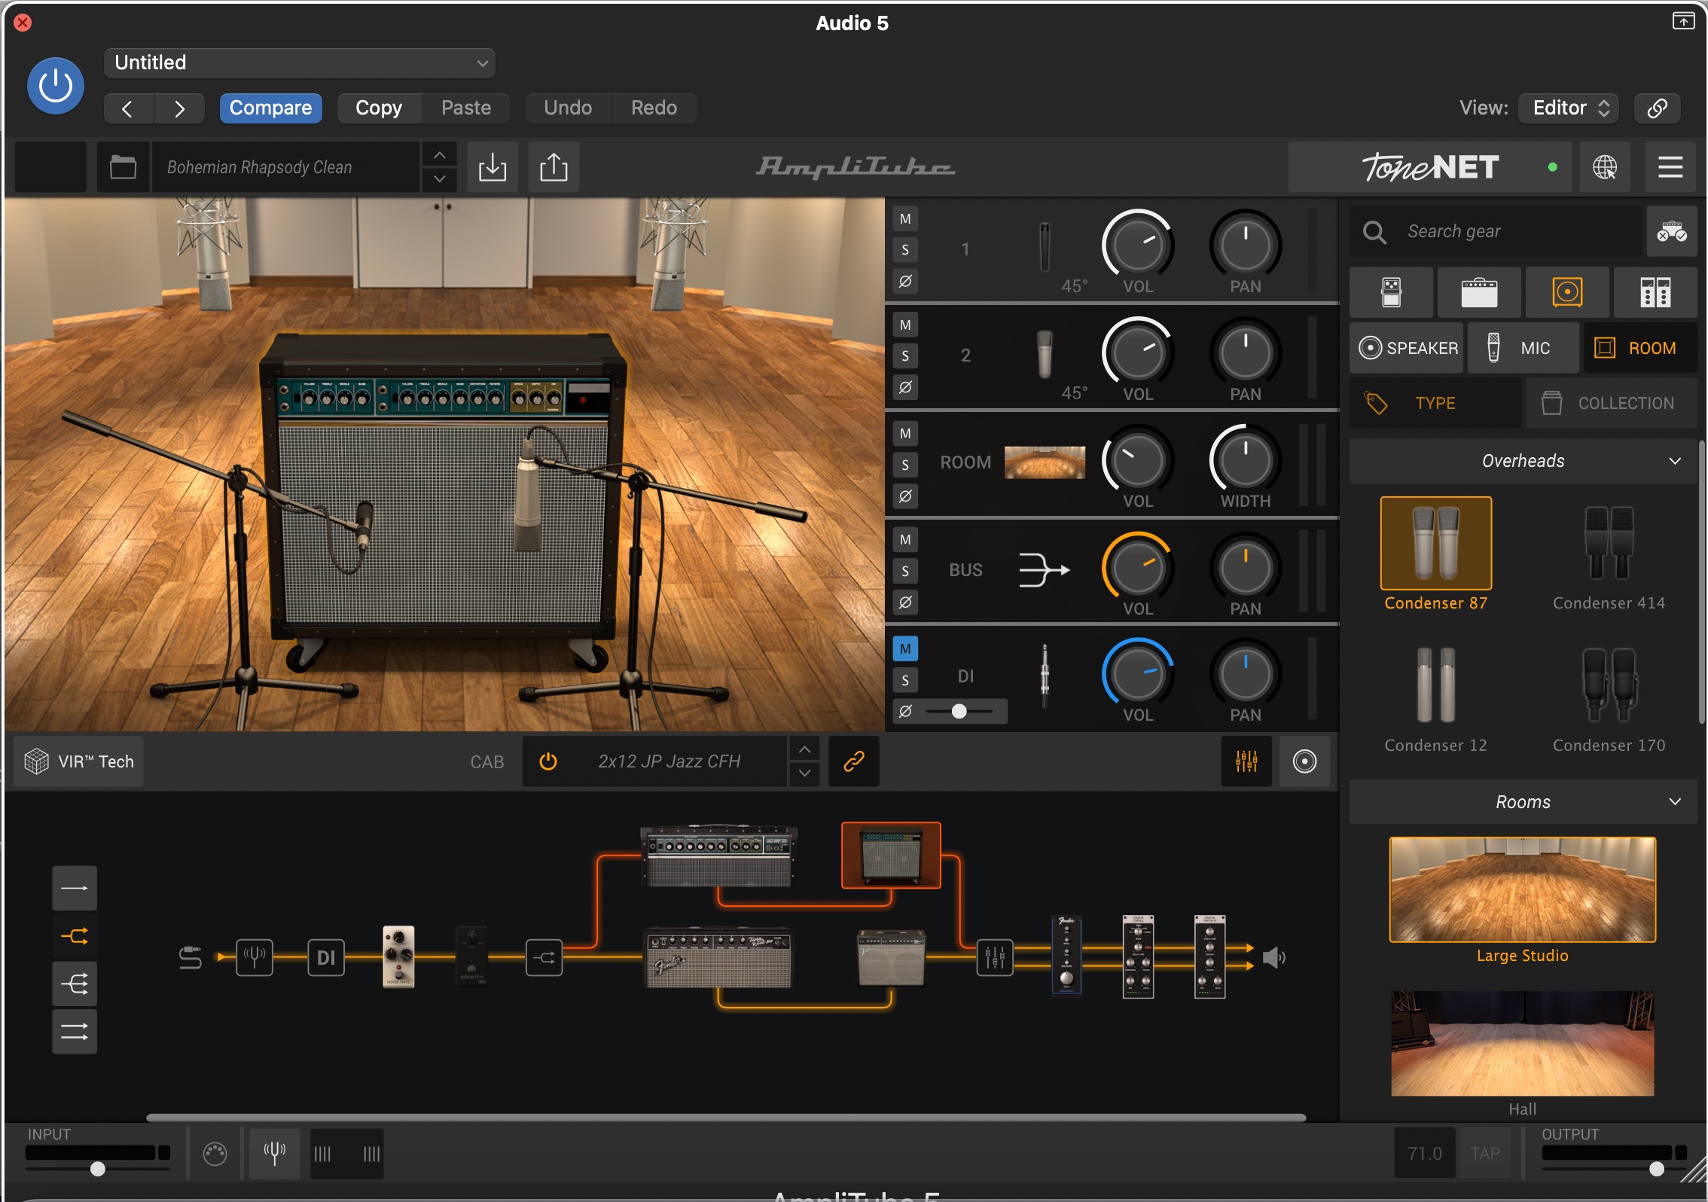The image size is (1708, 1202).
Task: Select the three-way split routing layout
Action: pyautogui.click(x=74, y=984)
